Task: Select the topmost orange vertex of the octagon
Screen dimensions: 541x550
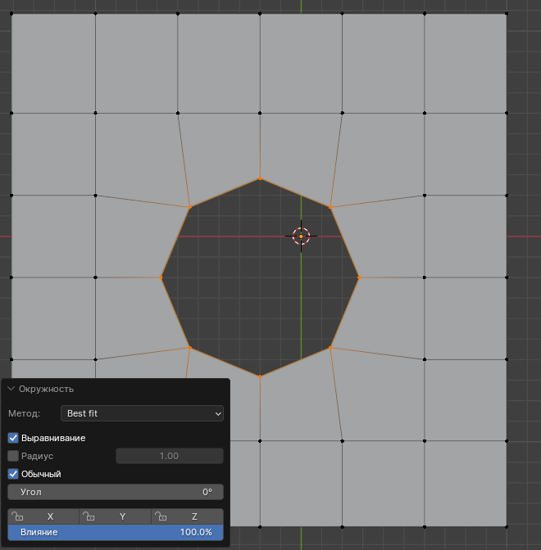Action: tap(261, 178)
